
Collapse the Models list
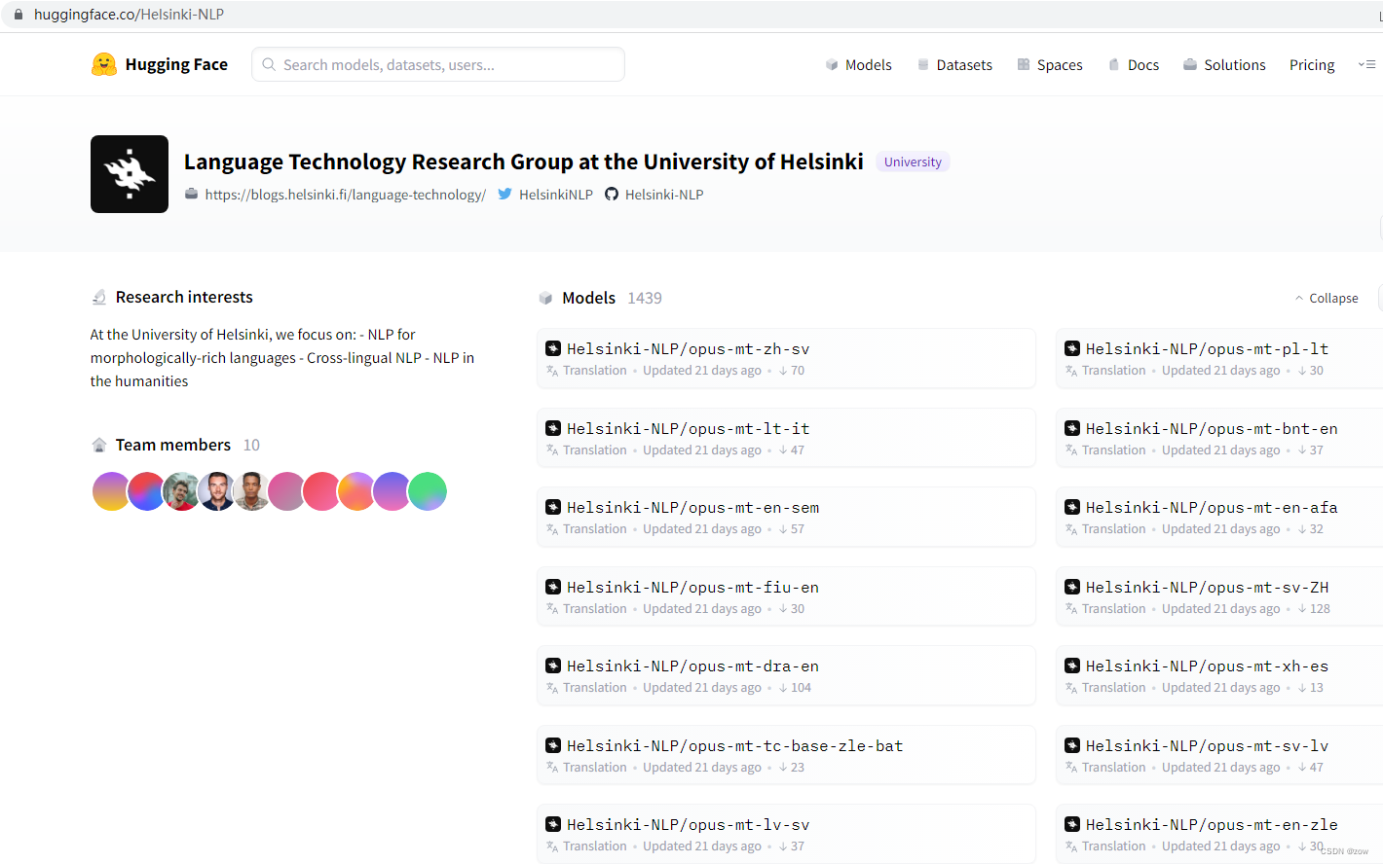[x=1327, y=298]
